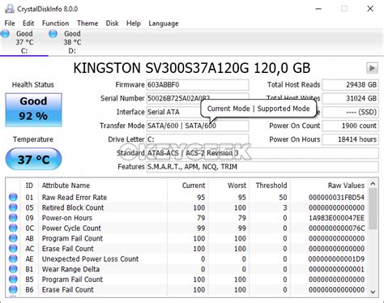Click raw value 000000031F8D54
The height and width of the screenshot is (303, 384).
[x=336, y=198]
